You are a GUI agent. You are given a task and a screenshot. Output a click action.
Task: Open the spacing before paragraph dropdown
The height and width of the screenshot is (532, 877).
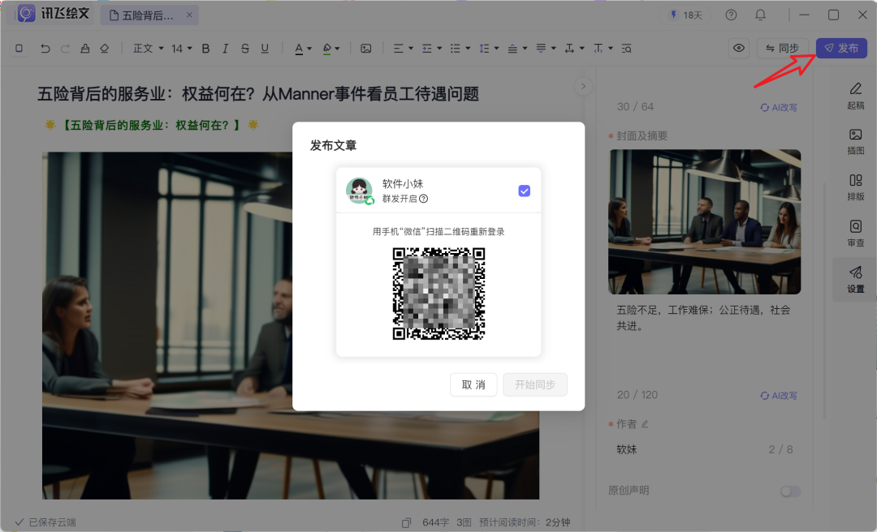tap(516, 49)
